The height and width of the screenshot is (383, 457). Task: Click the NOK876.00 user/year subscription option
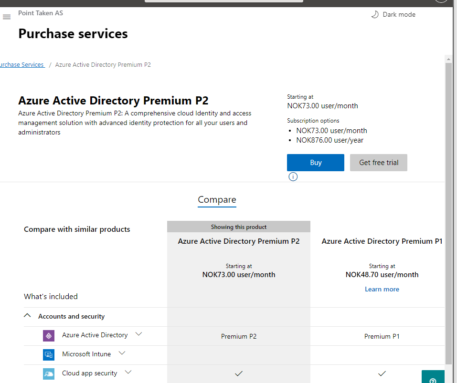[x=329, y=140]
